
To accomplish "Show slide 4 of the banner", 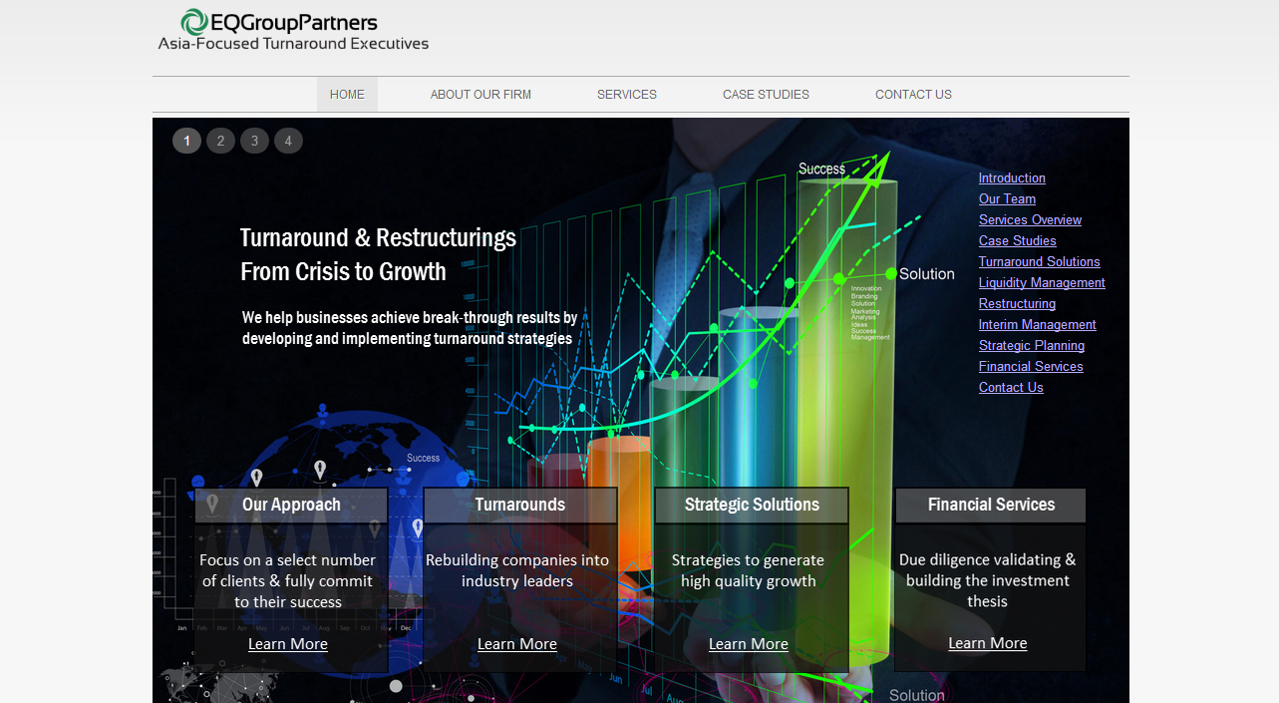I will pos(288,141).
